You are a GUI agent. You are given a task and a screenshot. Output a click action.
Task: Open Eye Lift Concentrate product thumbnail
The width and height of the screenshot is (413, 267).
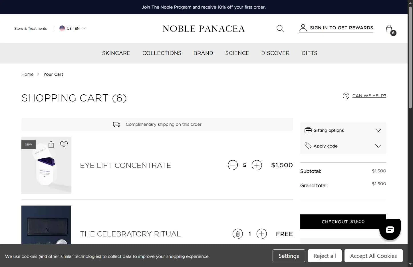pyautogui.click(x=46, y=165)
